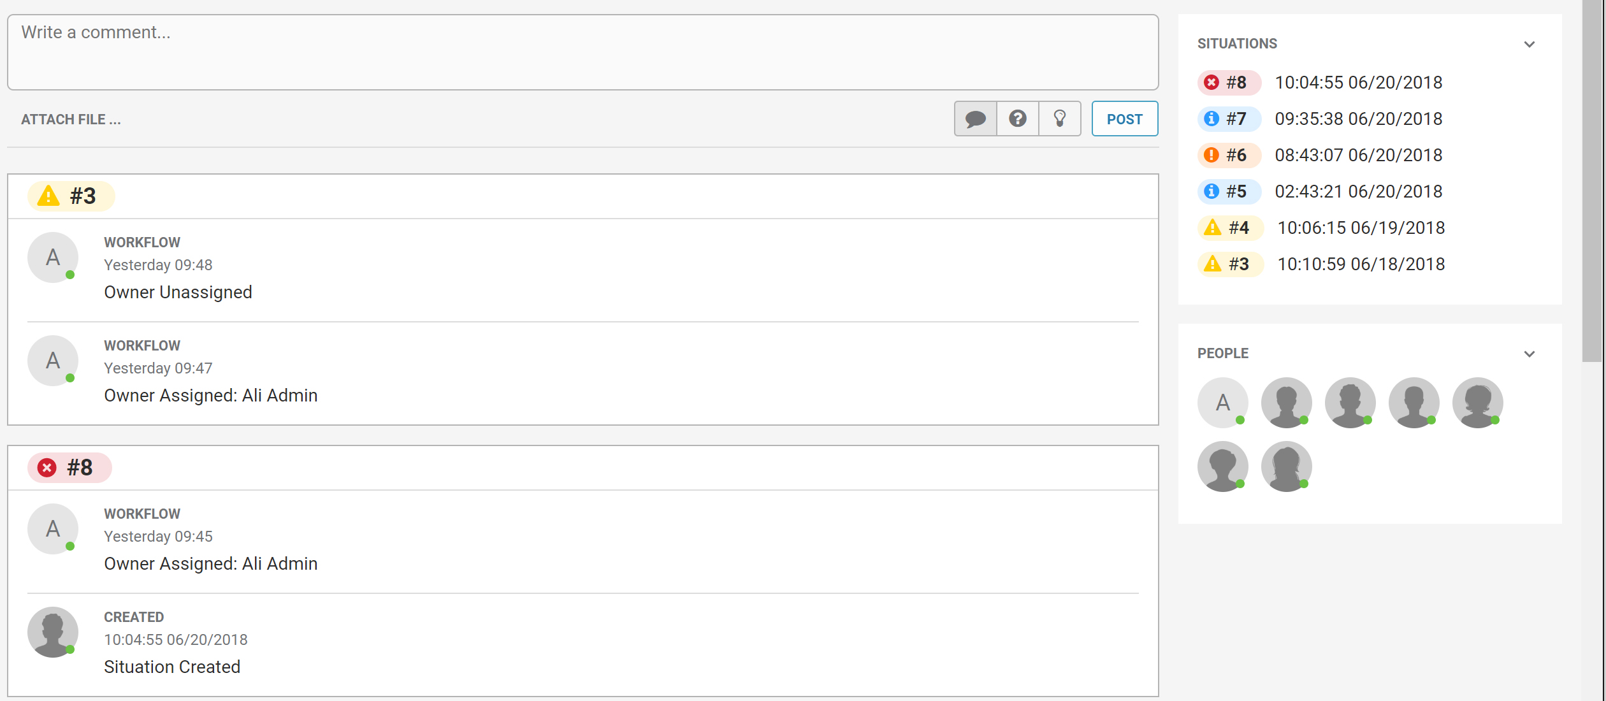Click the POST button
The width and height of the screenshot is (1606, 701).
[x=1125, y=119]
